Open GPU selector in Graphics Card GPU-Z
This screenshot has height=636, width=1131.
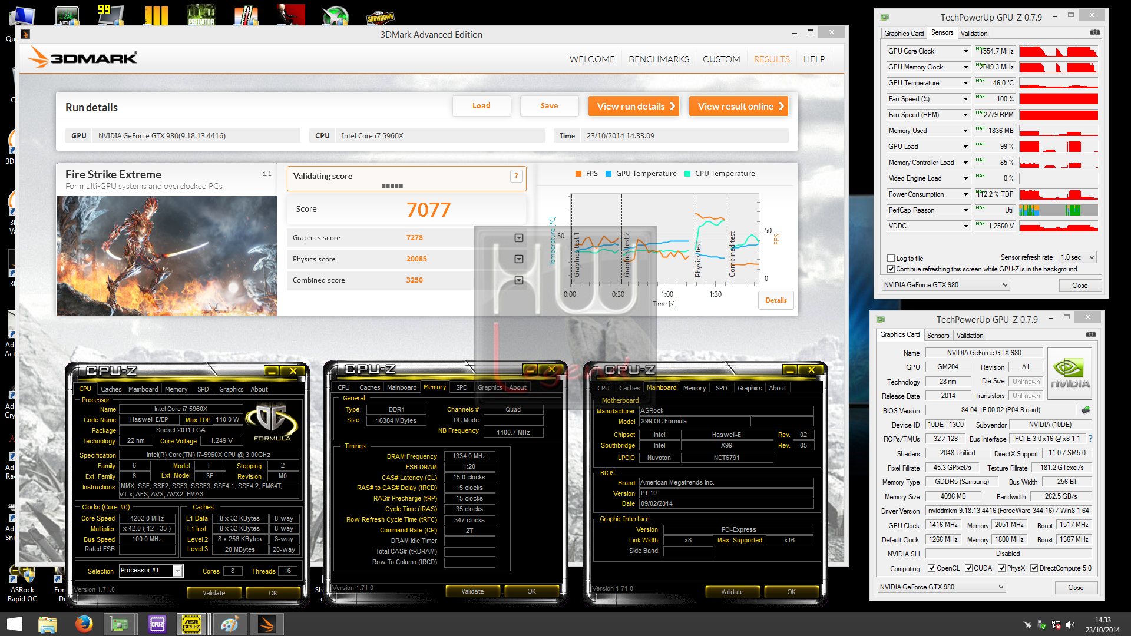[941, 587]
